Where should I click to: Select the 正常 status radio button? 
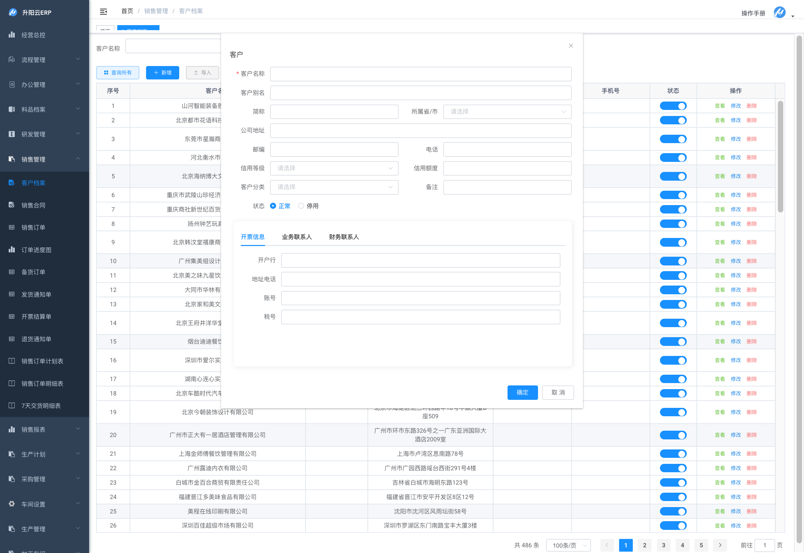(x=273, y=206)
